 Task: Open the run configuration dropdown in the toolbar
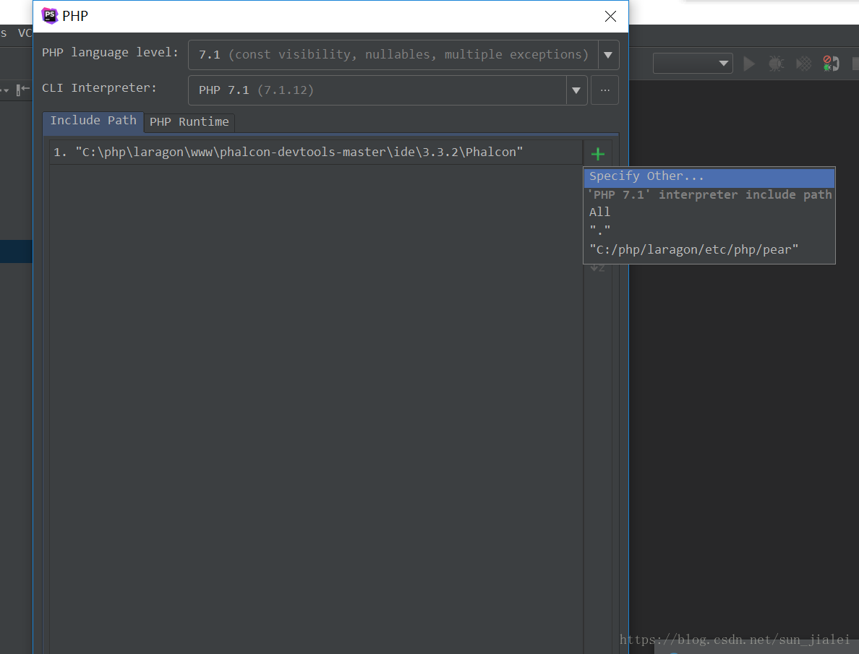pyautogui.click(x=693, y=64)
